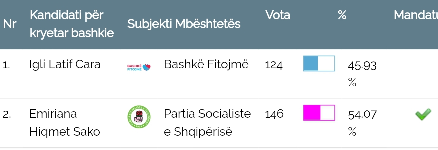The width and height of the screenshot is (438, 150).
Task: Click the Partia Socialiste rose logo
Action: point(139,116)
